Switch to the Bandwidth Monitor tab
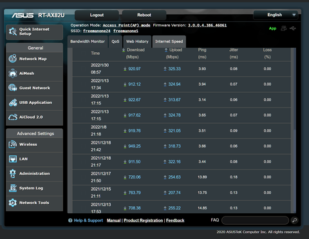The width and height of the screenshot is (309, 239). point(88,41)
